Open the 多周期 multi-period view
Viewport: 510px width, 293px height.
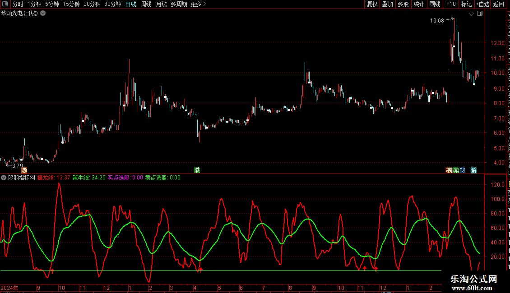click(x=179, y=4)
